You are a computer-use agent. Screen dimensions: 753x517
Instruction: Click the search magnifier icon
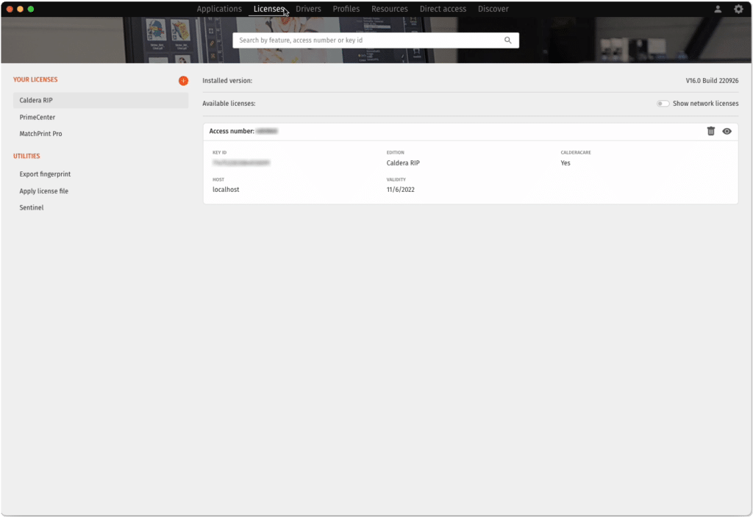coord(507,40)
